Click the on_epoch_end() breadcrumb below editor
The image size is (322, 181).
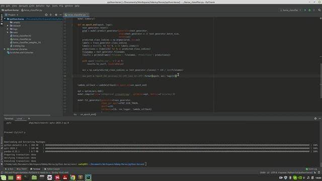(88, 114)
